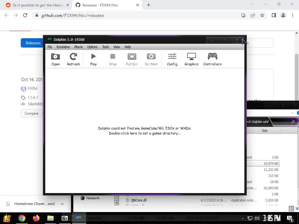Open the File menu in Dolphin
The width and height of the screenshot is (299, 224).
pos(50,47)
